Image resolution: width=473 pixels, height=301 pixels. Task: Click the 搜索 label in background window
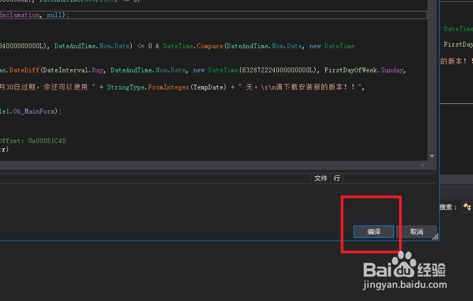[x=446, y=207]
